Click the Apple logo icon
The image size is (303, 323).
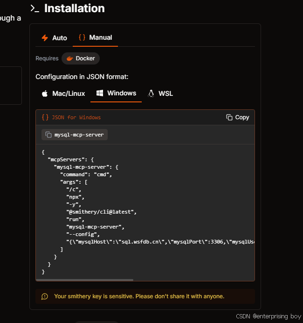pos(45,94)
